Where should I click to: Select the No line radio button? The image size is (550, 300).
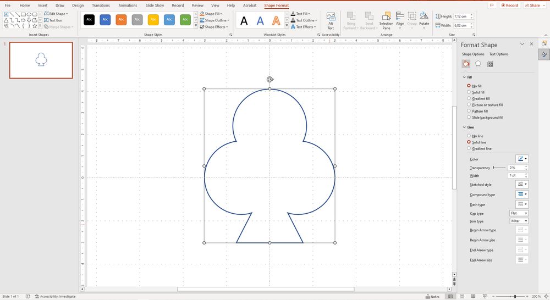(469, 136)
